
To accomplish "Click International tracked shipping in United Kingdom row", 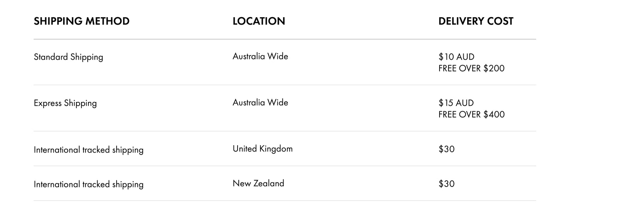I will click(89, 150).
